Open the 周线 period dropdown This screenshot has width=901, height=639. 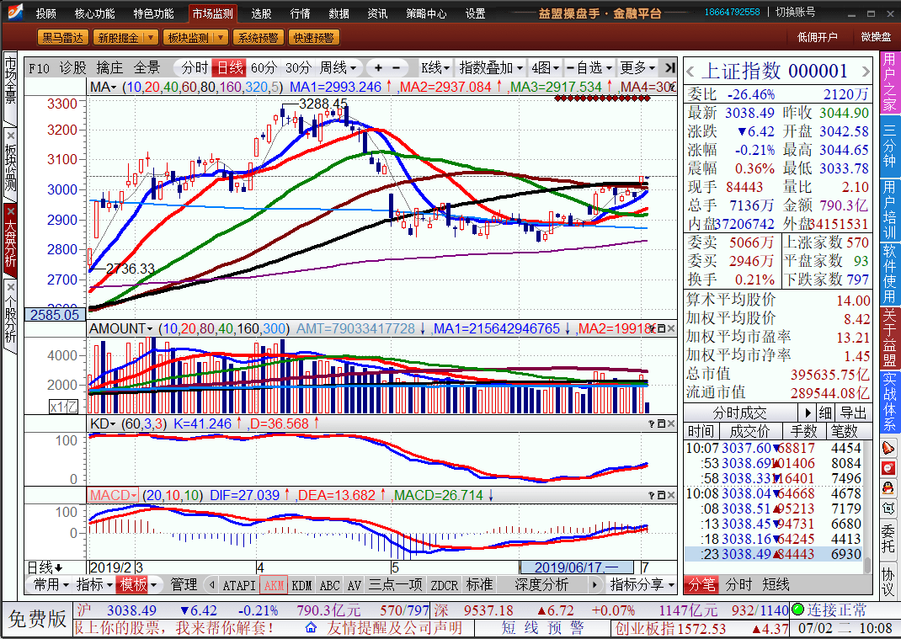pos(338,68)
